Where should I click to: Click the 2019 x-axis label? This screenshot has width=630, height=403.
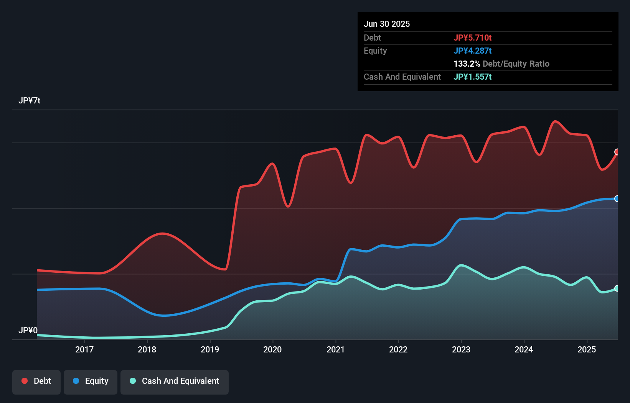[210, 349]
